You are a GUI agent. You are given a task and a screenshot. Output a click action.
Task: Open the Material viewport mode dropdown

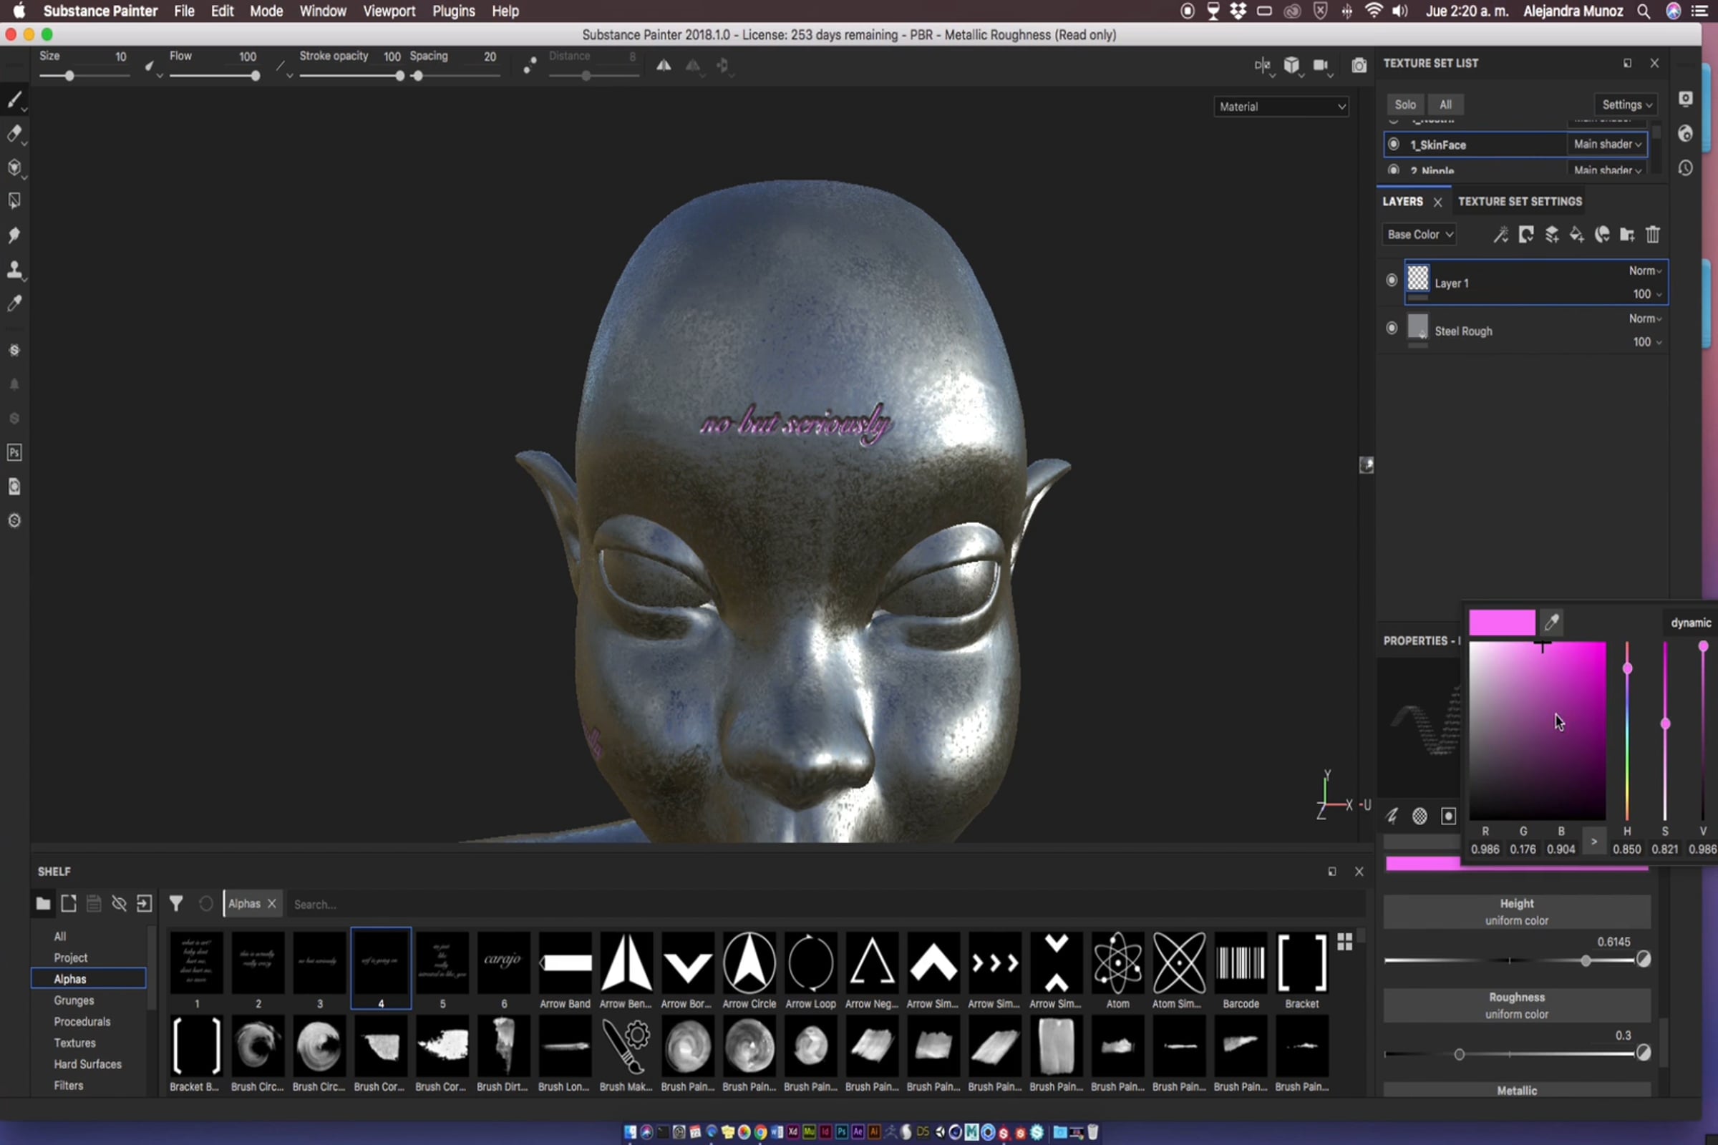pos(1281,107)
